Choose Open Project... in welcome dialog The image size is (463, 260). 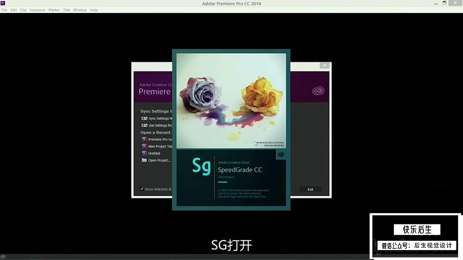159,161
